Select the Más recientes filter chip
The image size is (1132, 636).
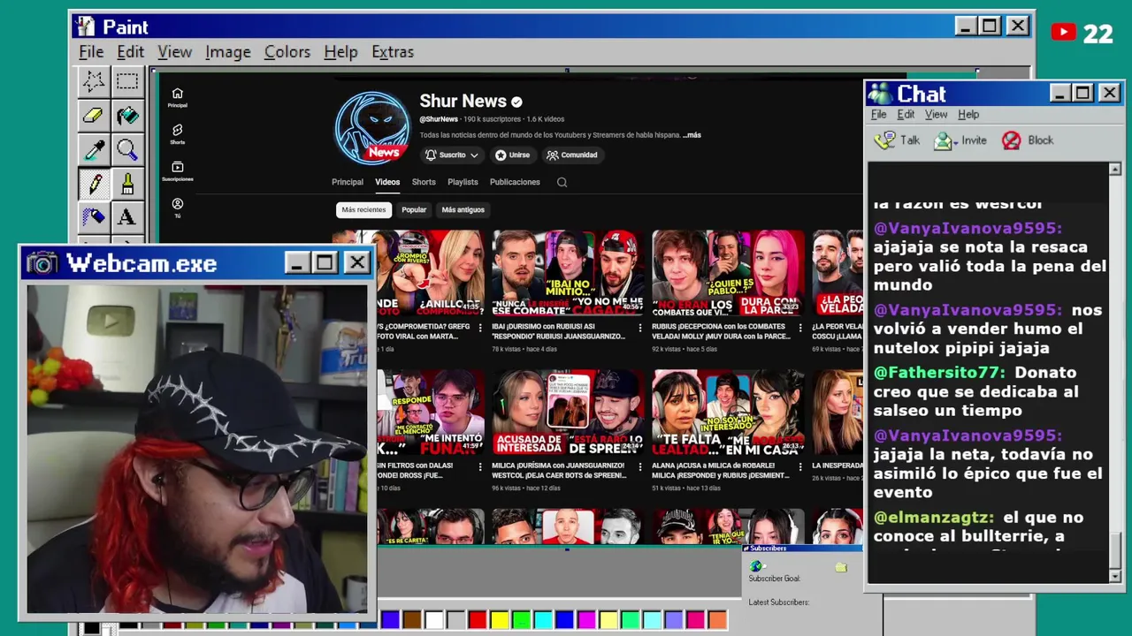(x=363, y=209)
